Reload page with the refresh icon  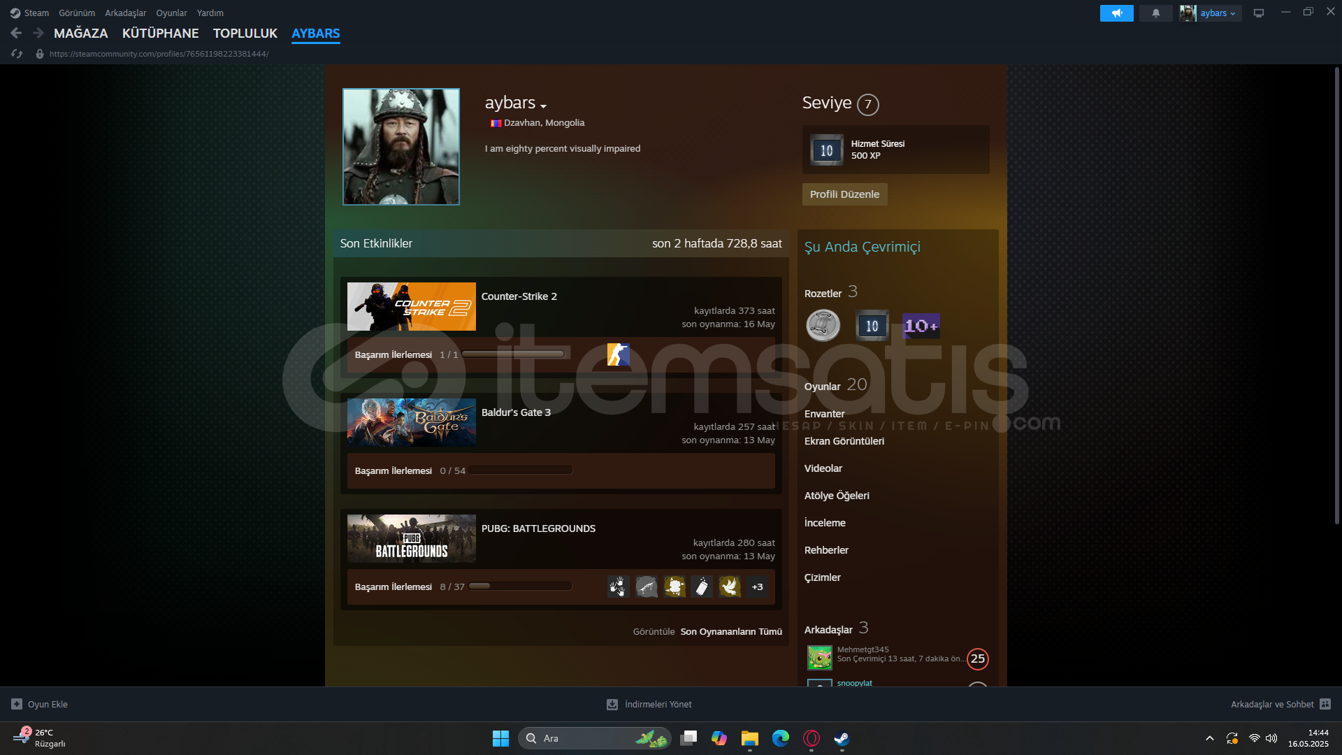[x=17, y=54]
